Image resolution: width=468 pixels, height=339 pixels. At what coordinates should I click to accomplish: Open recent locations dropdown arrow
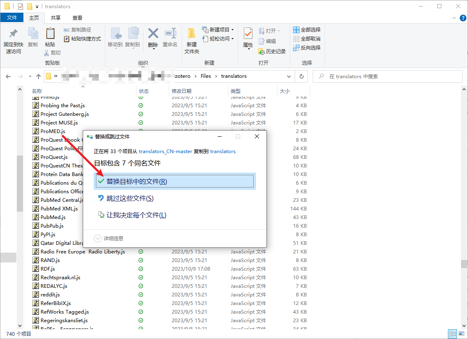tap(30, 77)
